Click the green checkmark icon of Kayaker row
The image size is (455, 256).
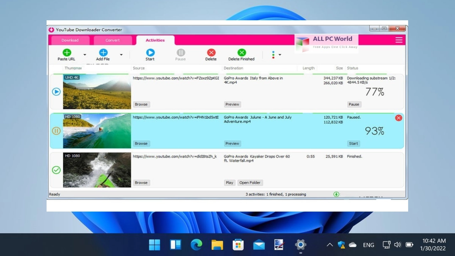[x=56, y=170]
